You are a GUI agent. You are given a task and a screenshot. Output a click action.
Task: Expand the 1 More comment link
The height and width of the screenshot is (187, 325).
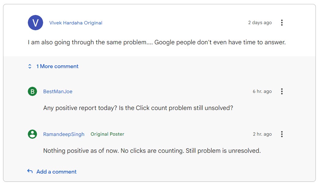(57, 66)
